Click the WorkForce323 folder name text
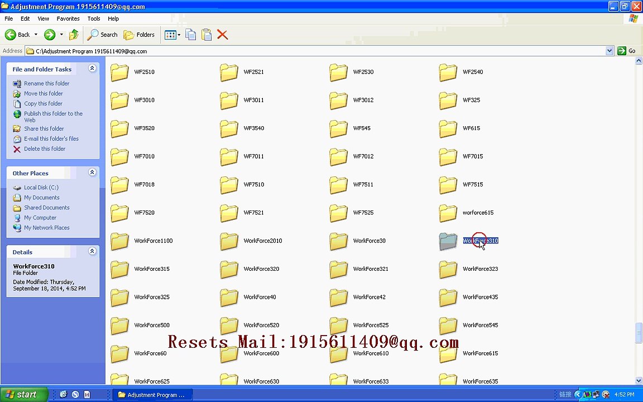Viewport: 643px width, 402px height. tap(480, 269)
